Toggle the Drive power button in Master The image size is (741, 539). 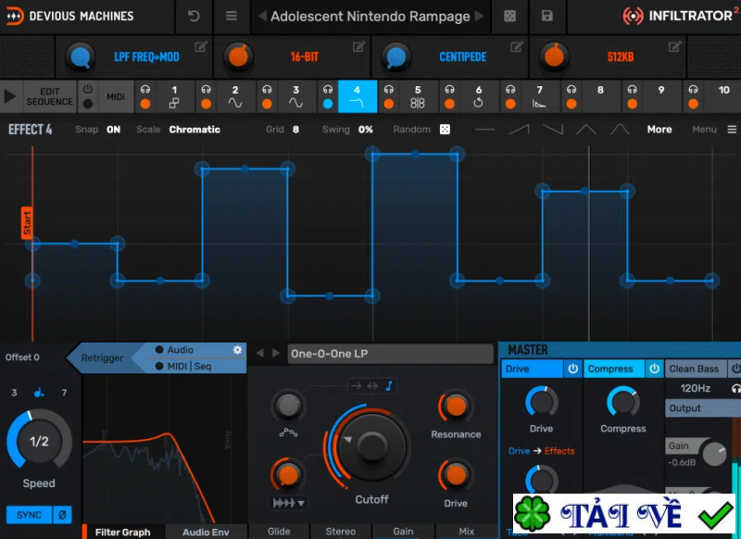572,369
